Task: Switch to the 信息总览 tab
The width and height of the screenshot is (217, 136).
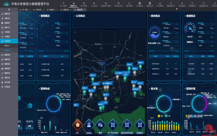Action: coord(38,10)
